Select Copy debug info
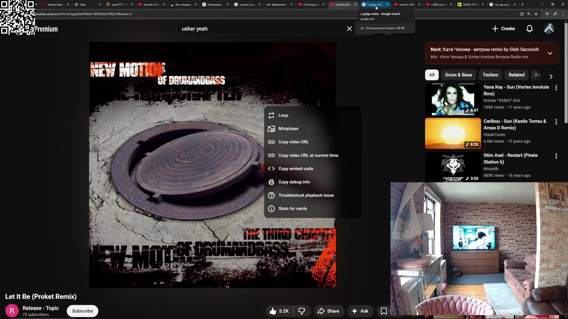This screenshot has width=568, height=319. click(x=312, y=182)
